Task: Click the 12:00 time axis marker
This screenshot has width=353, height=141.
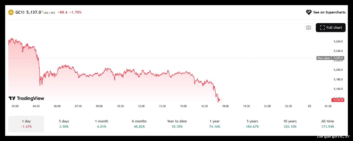Action: pos(141,106)
